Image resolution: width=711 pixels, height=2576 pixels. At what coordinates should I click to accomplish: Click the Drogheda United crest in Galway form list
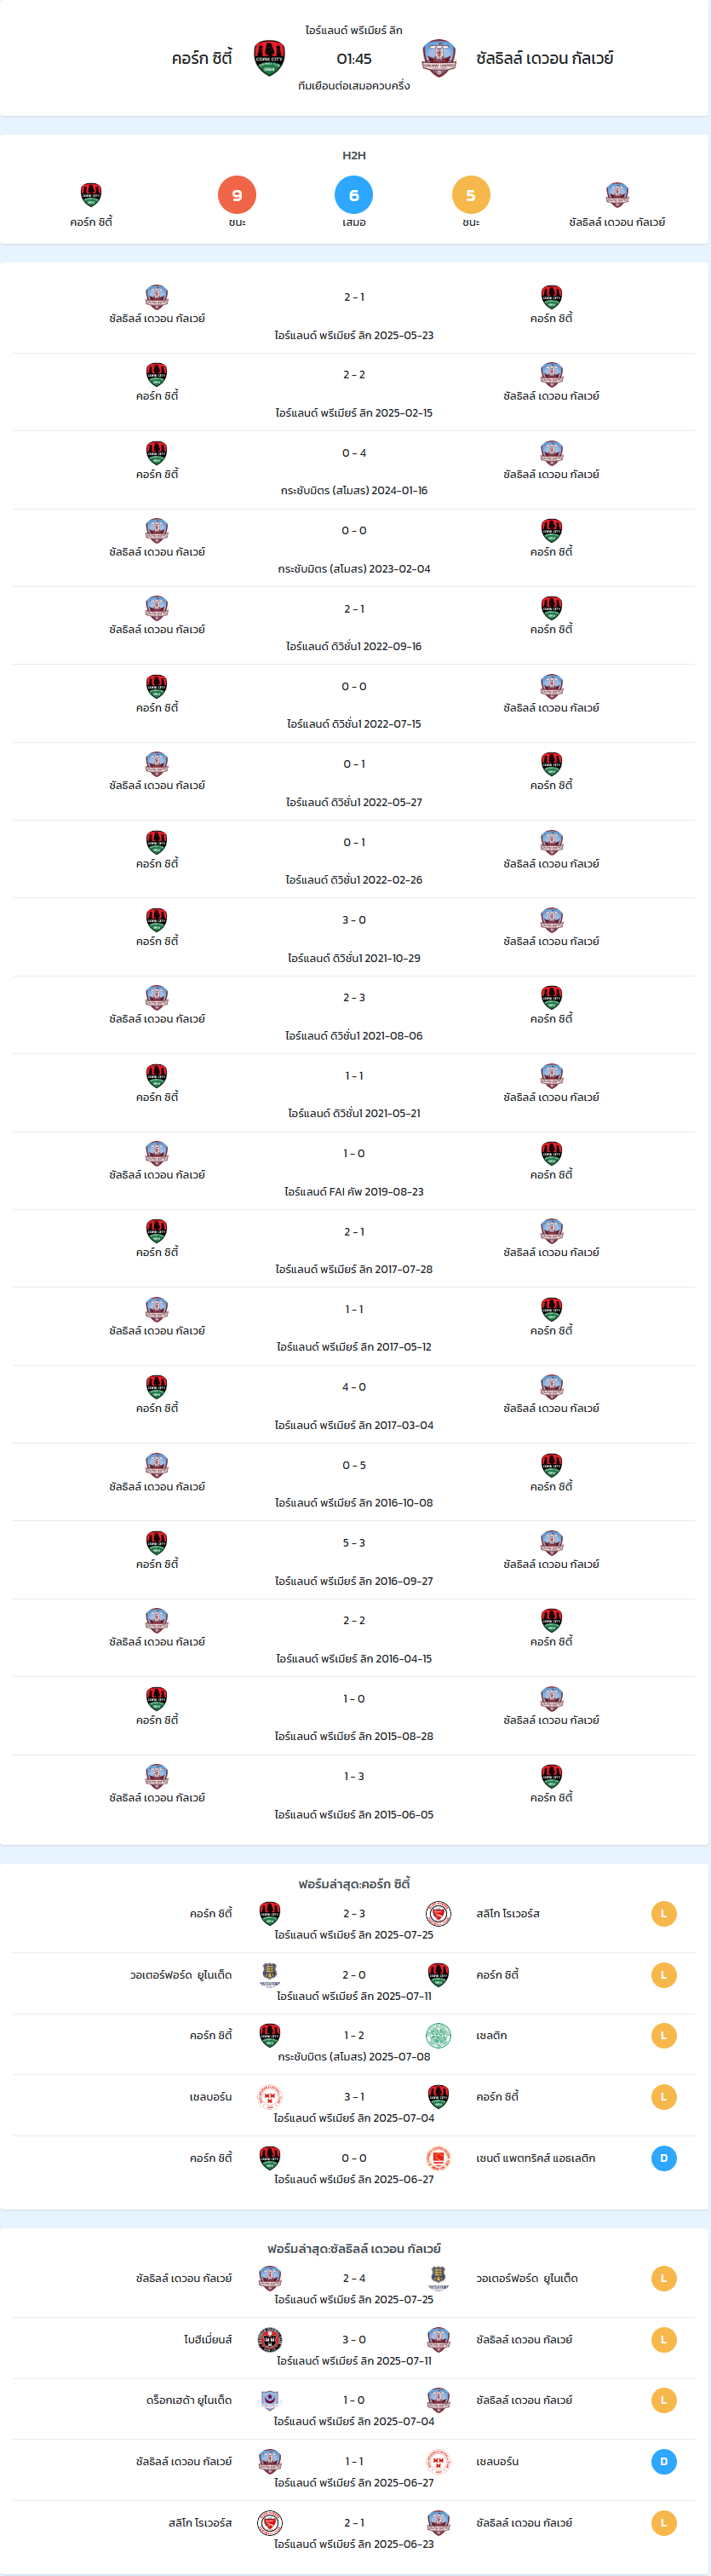[270, 2400]
